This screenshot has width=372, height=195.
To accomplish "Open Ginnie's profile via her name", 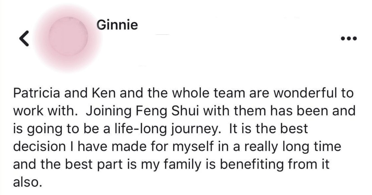I will click(117, 25).
